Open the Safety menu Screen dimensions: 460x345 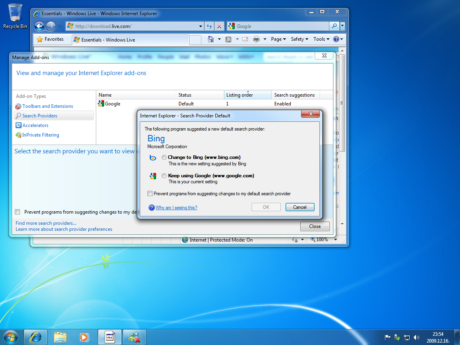pos(299,39)
